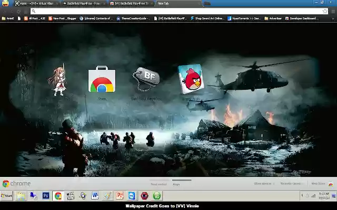The width and height of the screenshot is (337, 210).
Task: Open the [VV] Battlefield Play4F bookmark
Action: (171, 18)
